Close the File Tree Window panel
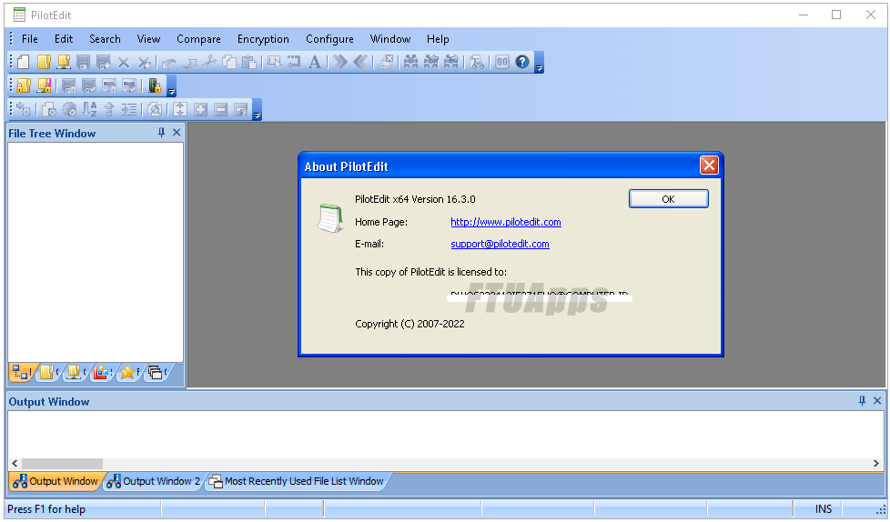The width and height of the screenshot is (890, 522). tap(177, 133)
